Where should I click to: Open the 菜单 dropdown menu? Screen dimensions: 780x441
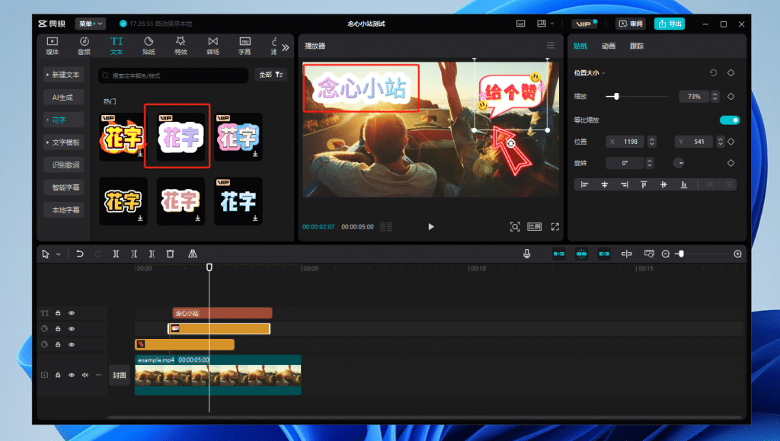coord(90,24)
